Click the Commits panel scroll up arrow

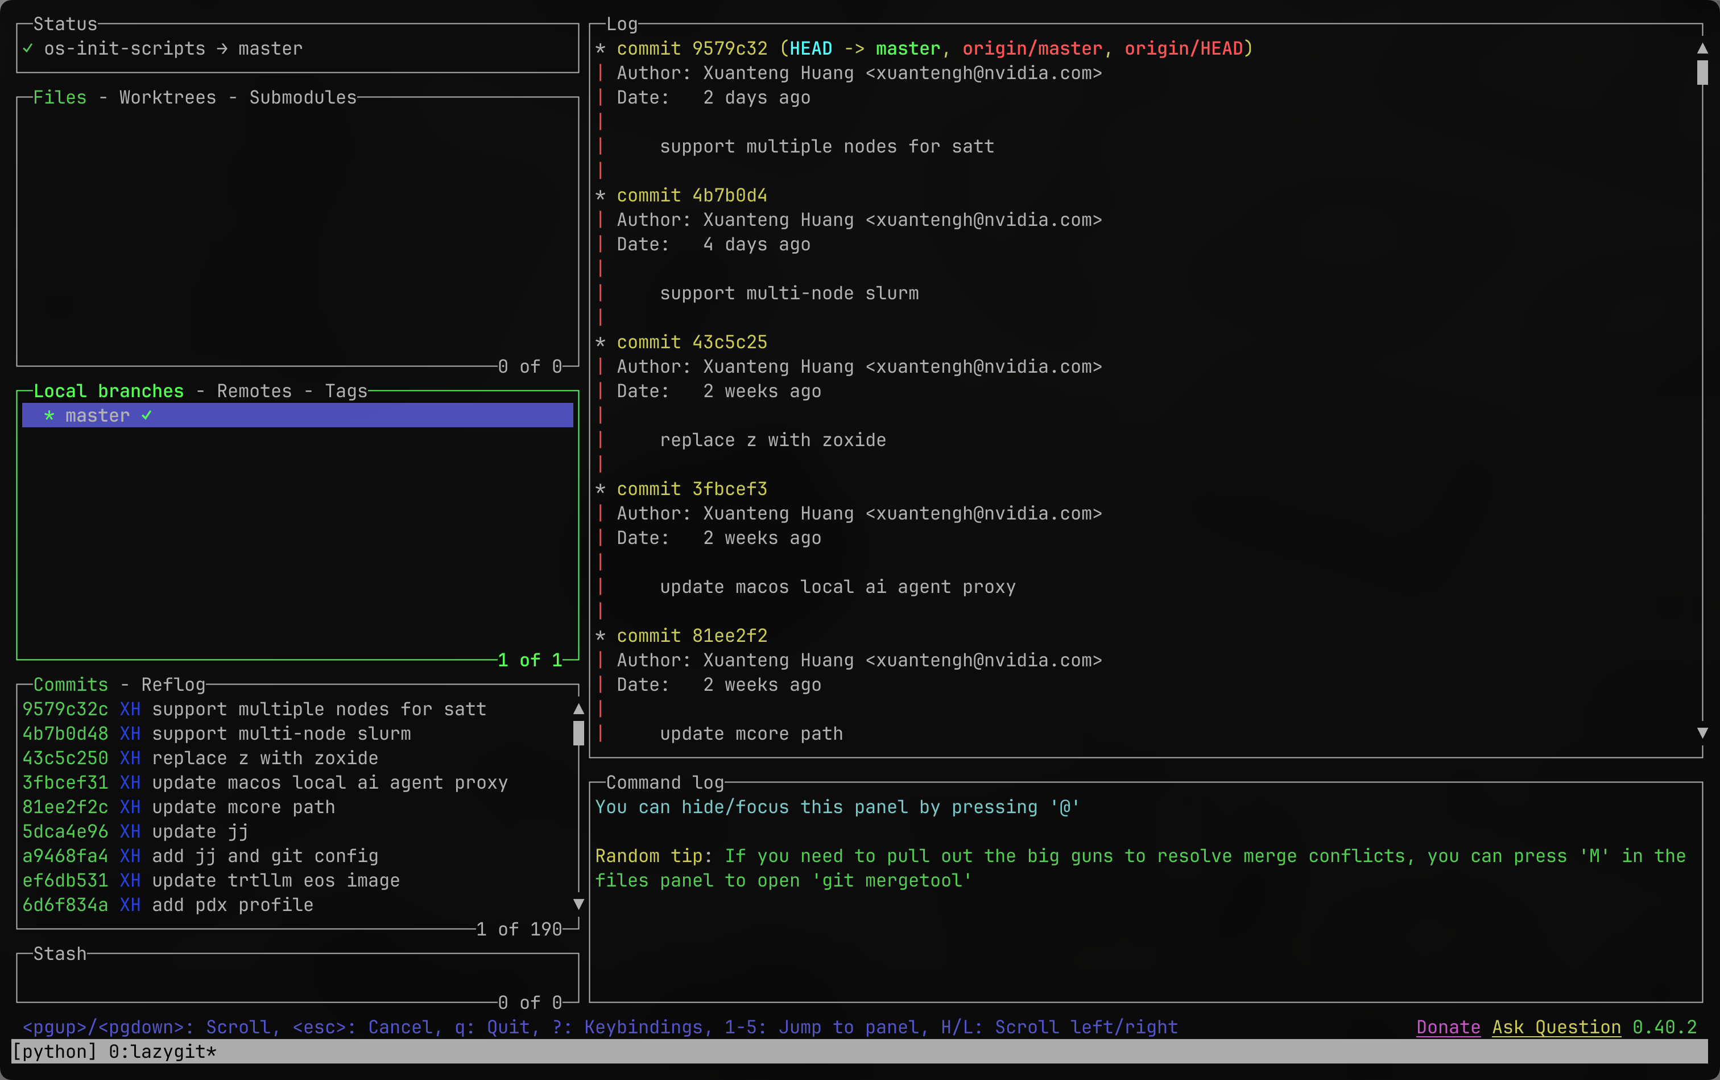[578, 708]
